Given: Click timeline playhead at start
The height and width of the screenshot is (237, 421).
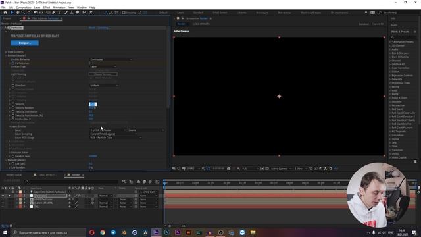Looking at the screenshot, I should coord(165,183).
